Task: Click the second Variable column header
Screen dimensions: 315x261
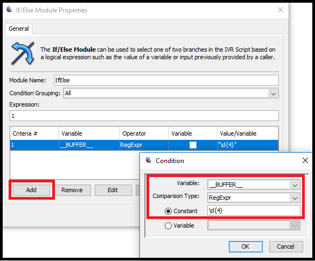Action: 193,133
